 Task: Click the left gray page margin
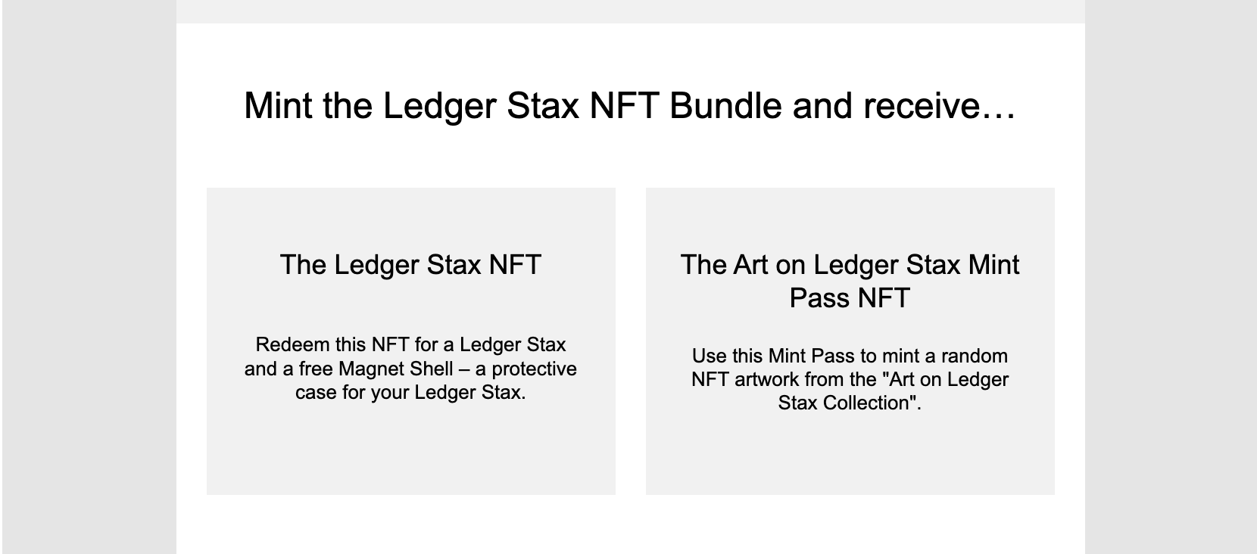(89, 277)
